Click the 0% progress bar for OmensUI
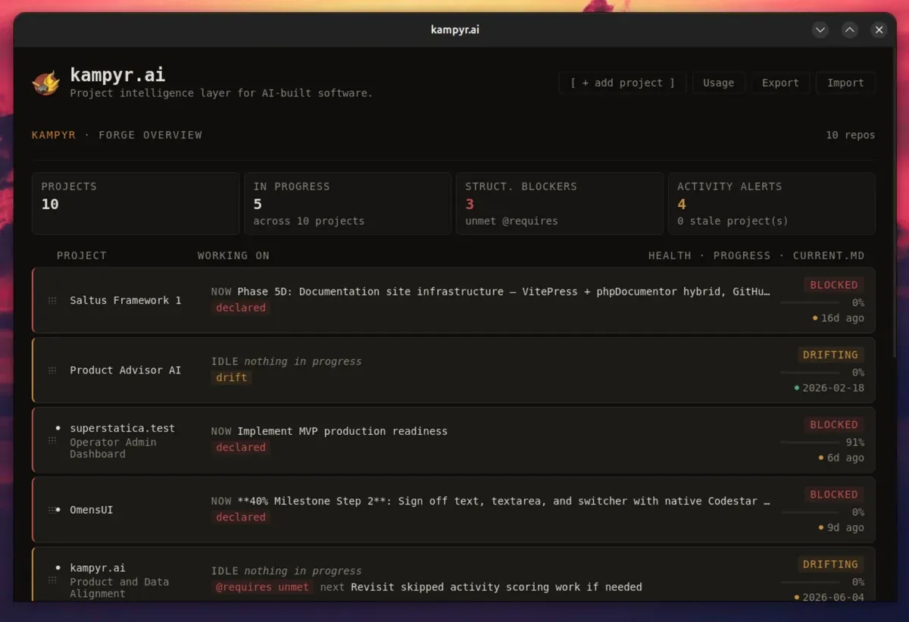 pyautogui.click(x=809, y=512)
